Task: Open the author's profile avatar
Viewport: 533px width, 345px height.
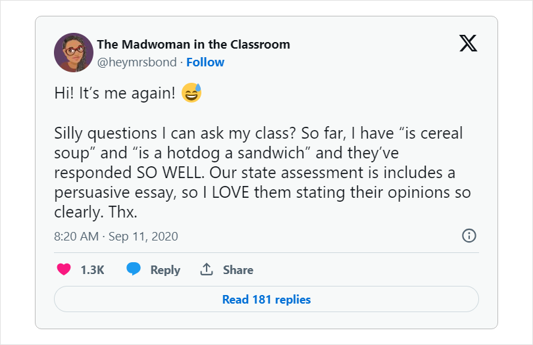Action: pos(72,53)
